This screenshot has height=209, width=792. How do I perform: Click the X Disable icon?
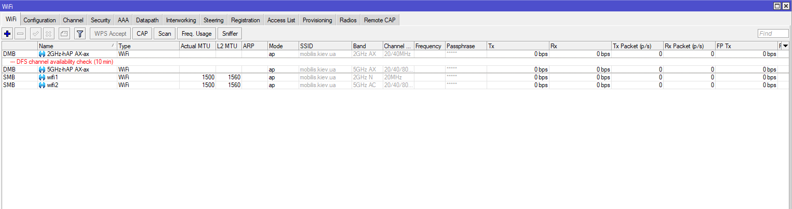click(49, 34)
